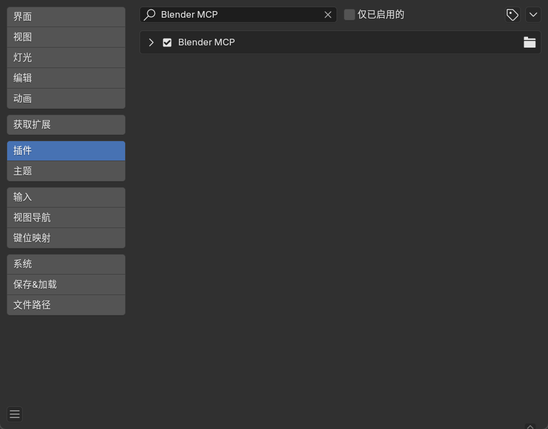
Task: Open the 视图 preferences section
Action: coord(66,37)
